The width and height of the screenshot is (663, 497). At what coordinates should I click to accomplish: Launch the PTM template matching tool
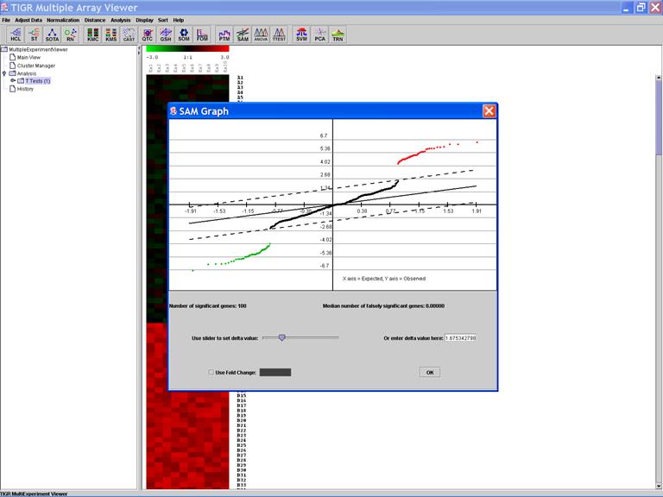point(224,35)
